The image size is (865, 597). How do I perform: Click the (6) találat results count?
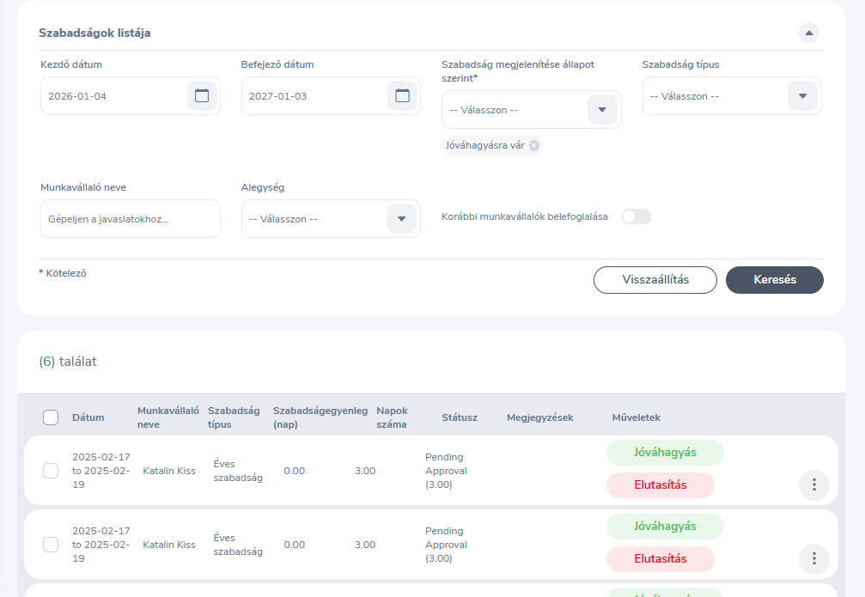(68, 362)
